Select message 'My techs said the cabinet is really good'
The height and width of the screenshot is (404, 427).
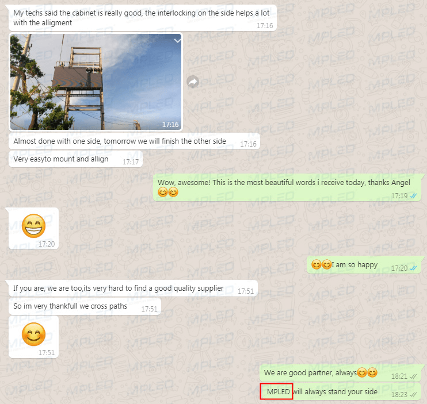(143, 18)
